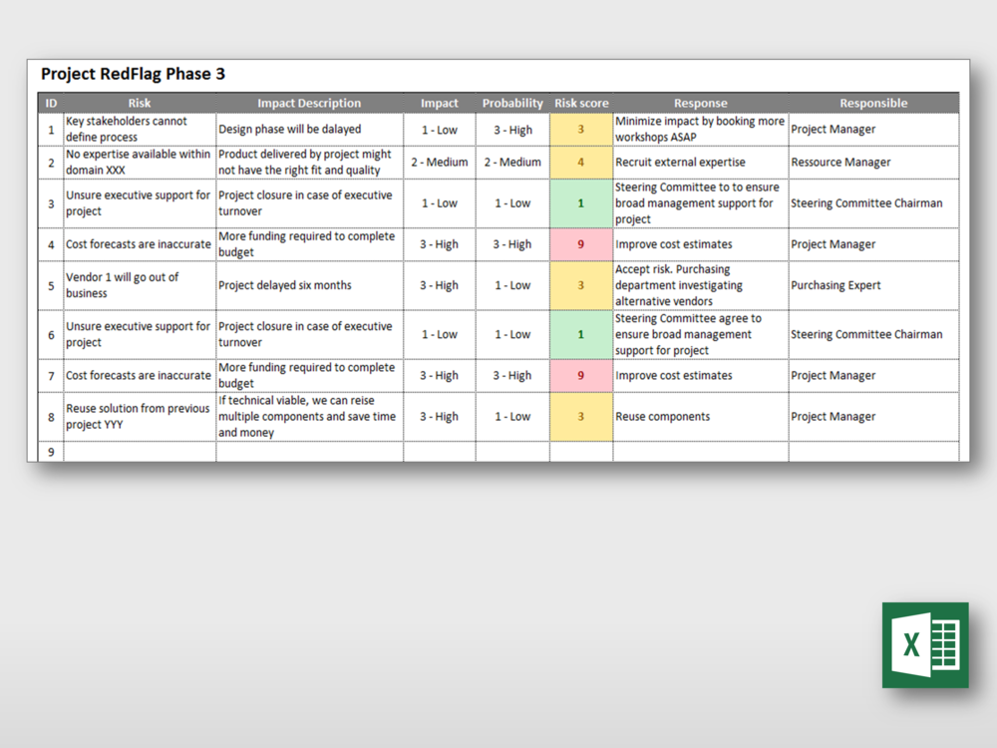Select '1 - Low' Probability cell in row 5

tap(512, 285)
